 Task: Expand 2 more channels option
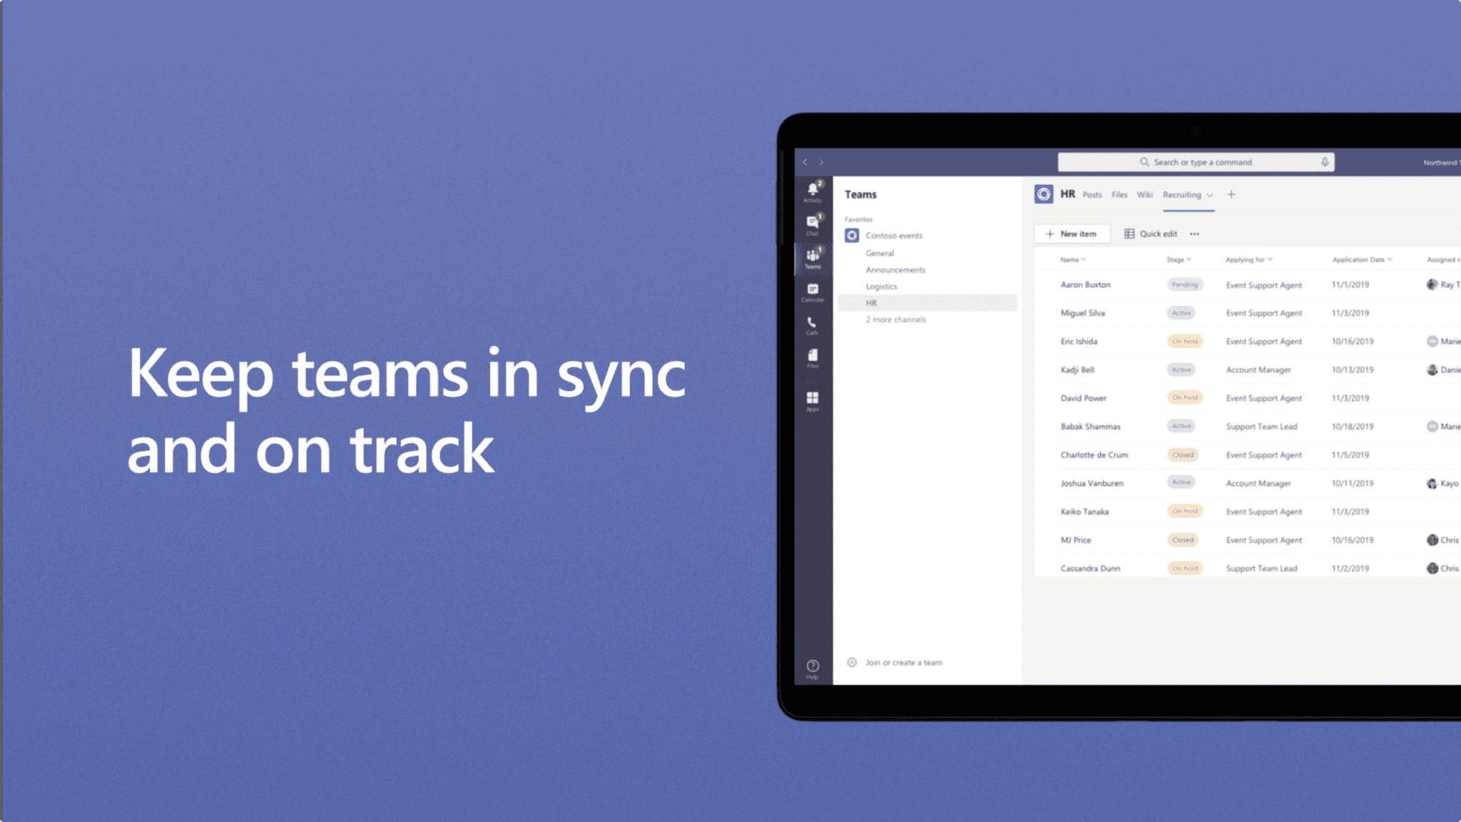pyautogui.click(x=897, y=319)
